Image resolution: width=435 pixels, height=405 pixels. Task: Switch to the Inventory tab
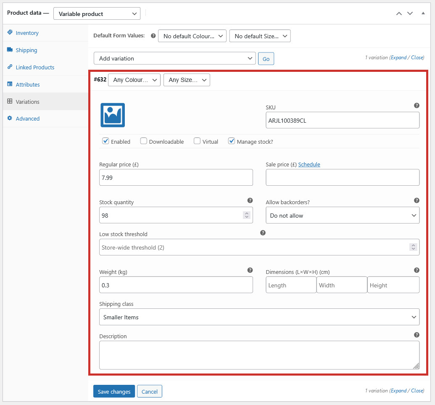point(27,33)
